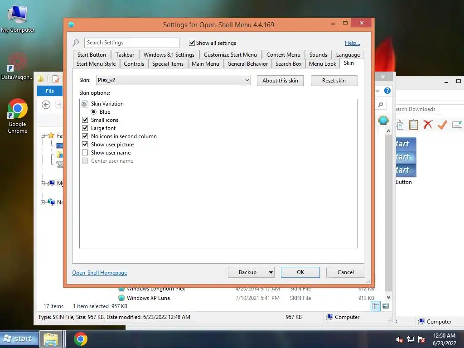Open the Help link
The height and width of the screenshot is (348, 464).
click(352, 43)
